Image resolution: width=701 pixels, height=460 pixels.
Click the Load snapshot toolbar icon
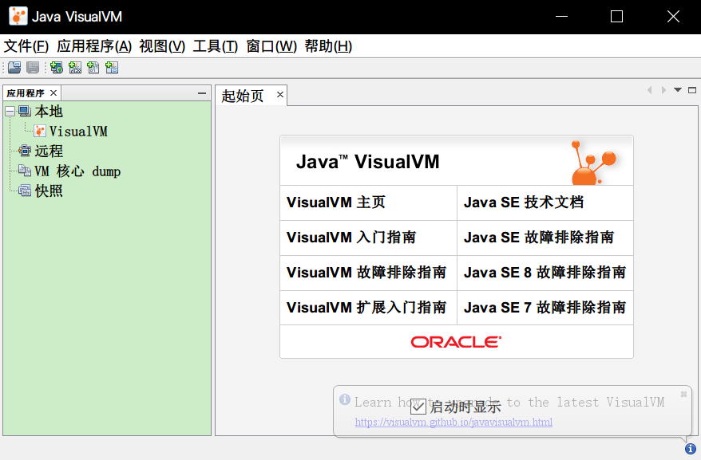(14, 68)
